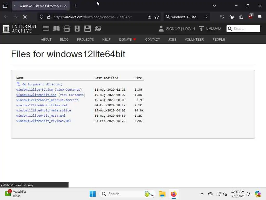Screen dimensions: 266x200
Task: Click the Internet Archive Search field
Action: [x=243, y=29]
